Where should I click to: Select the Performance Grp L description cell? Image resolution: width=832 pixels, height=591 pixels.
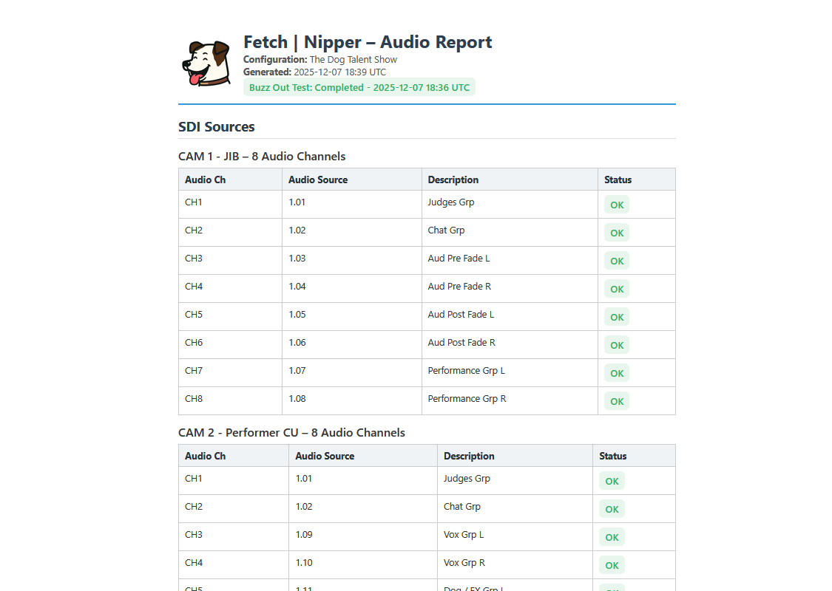click(466, 371)
